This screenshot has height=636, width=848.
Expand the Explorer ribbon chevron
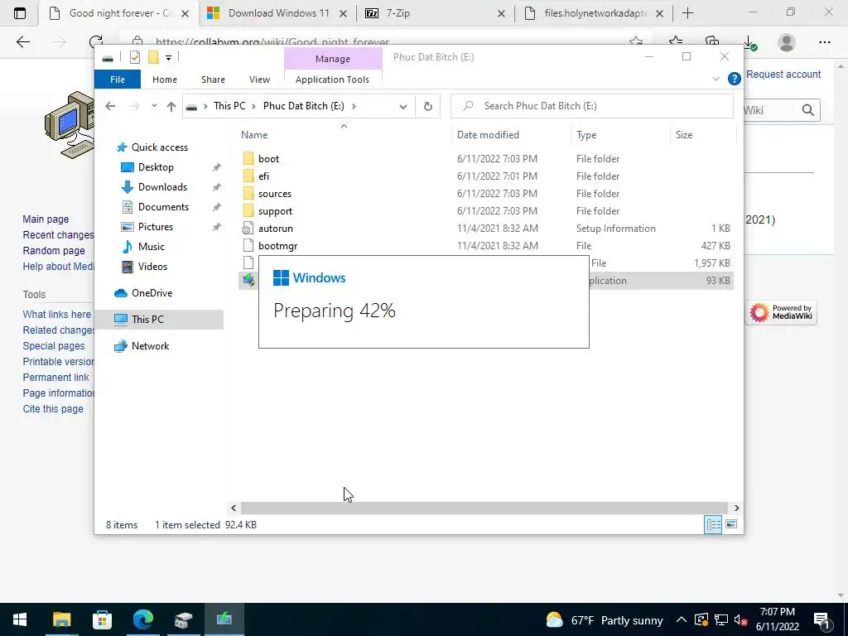pyautogui.click(x=716, y=79)
